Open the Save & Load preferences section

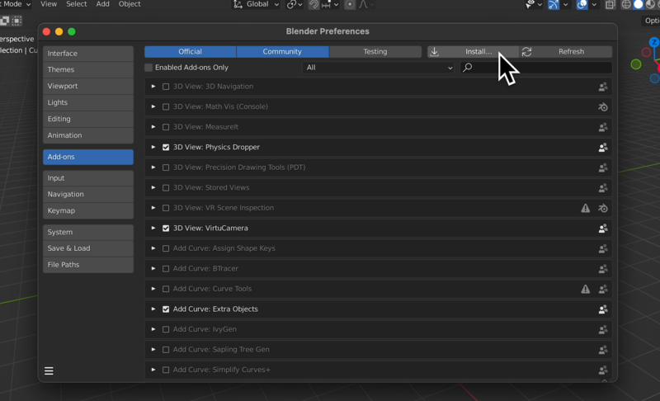pos(88,248)
